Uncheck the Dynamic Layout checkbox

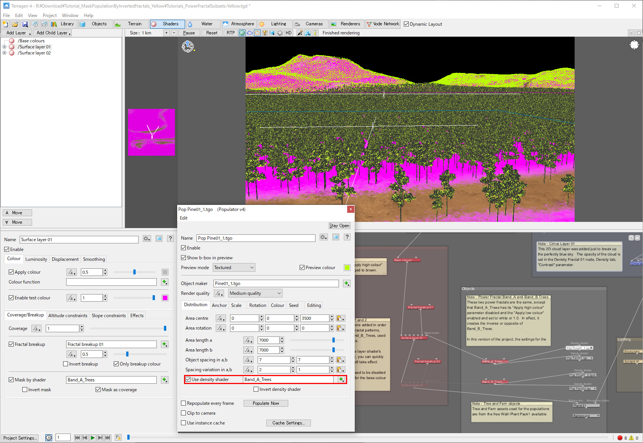tap(407, 24)
